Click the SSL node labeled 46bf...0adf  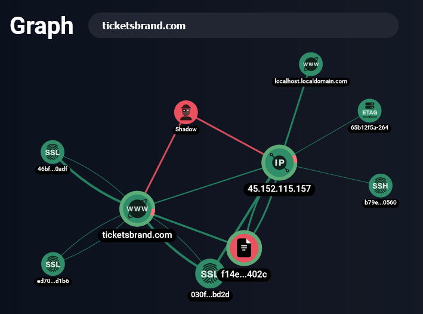(x=53, y=152)
